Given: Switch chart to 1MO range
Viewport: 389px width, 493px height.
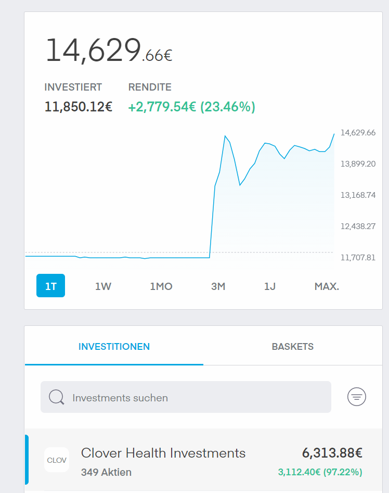Looking at the screenshot, I should (x=161, y=286).
